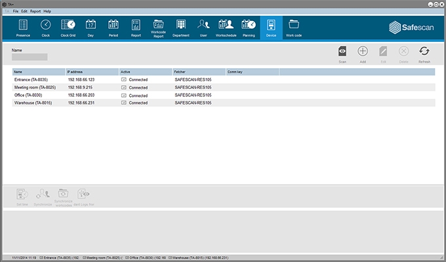This screenshot has height=262, width=446.
Task: Toggle Active checkbox for Entrance (TA-8035)
Action: click(x=124, y=79)
